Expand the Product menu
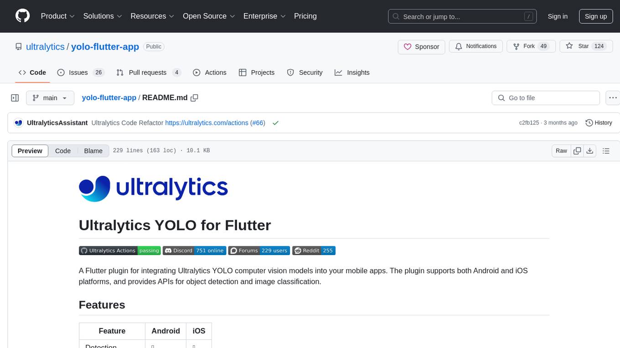This screenshot has height=348, width=620. [58, 16]
